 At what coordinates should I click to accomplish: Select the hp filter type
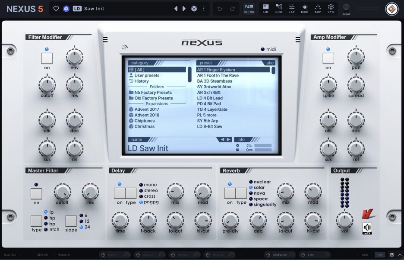(50, 218)
